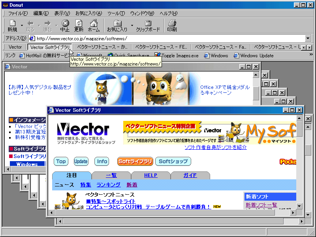Open the 新着 link

tap(132, 185)
